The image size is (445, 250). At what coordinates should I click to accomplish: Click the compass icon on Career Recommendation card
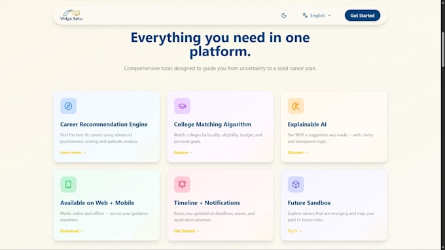pyautogui.click(x=69, y=106)
